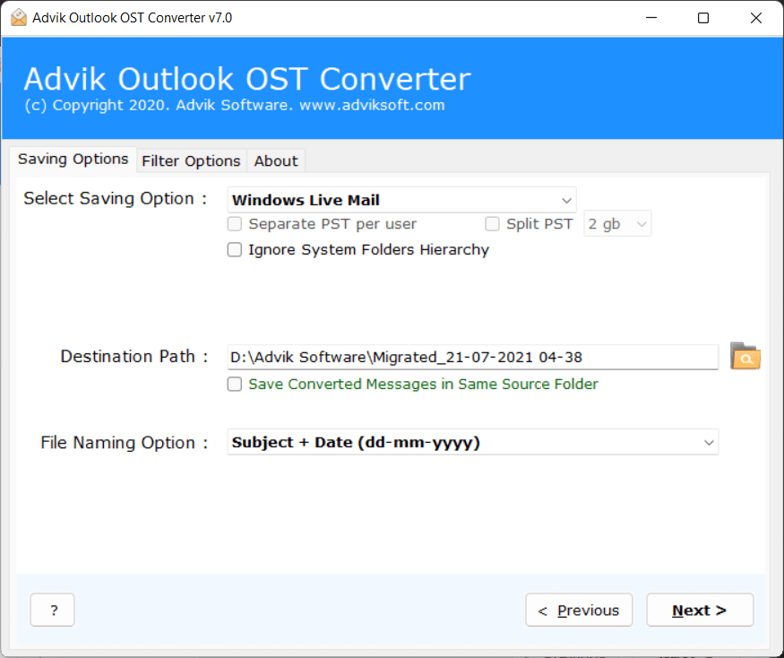Switch to the Filter Options tab
784x658 pixels.
(x=191, y=161)
